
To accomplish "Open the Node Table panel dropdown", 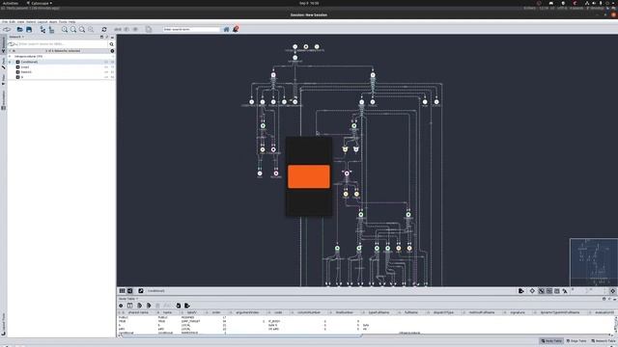I will [128, 299].
